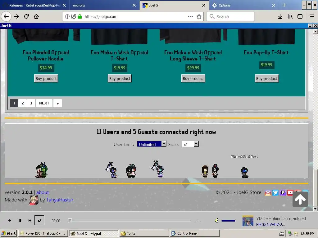Open the Scale x1 dropdown

click(x=190, y=144)
